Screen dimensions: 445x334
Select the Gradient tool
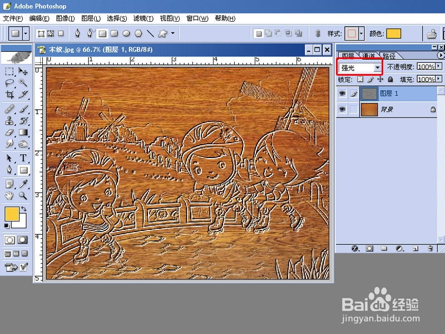coord(23,132)
